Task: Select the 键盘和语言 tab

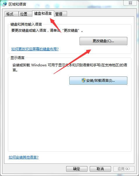Action: pyautogui.click(x=43, y=13)
